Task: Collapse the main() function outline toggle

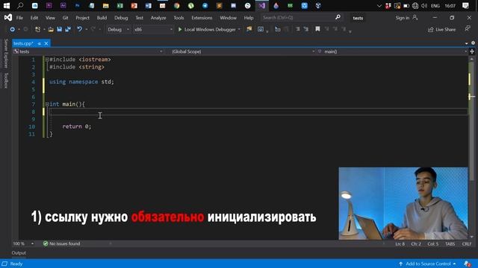Action: pyautogui.click(x=47, y=104)
